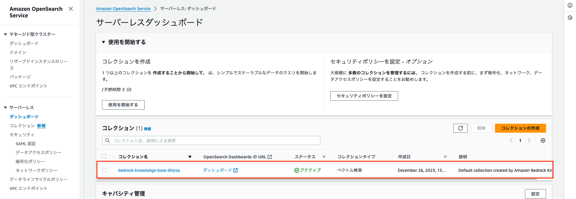Click the horizontal scrollbar under collections table
Image resolution: width=576 pixels, height=199 pixels.
317,179
